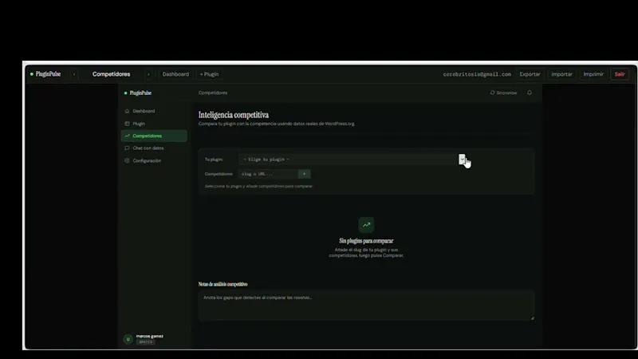The image size is (638, 359).
Task: Open Chat con datos in the sidebar
Action: click(x=154, y=148)
